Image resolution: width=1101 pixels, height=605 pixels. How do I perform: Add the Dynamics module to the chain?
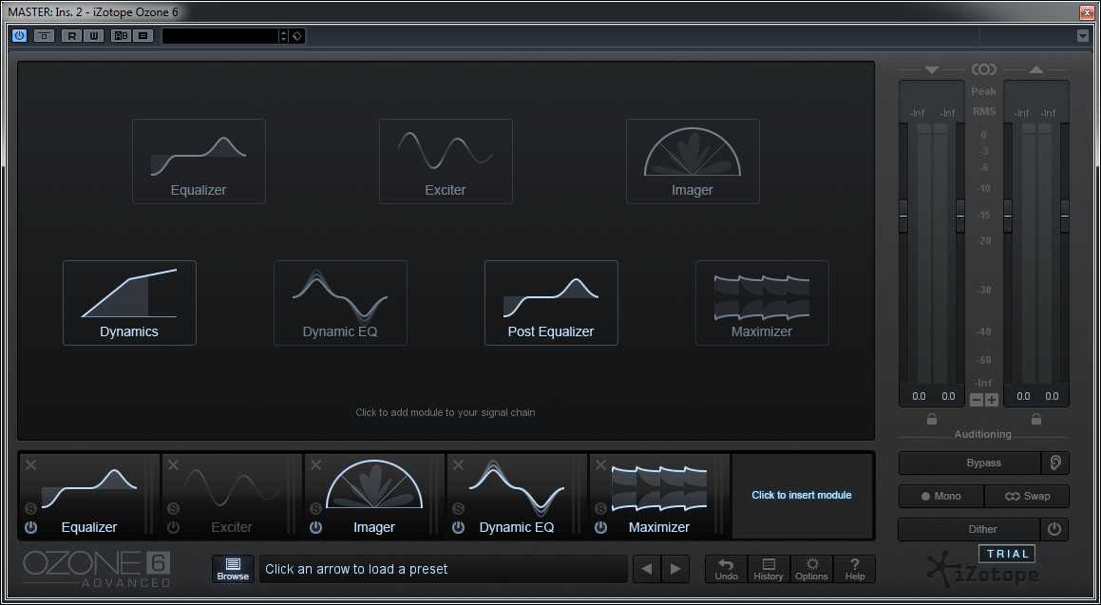click(x=129, y=302)
